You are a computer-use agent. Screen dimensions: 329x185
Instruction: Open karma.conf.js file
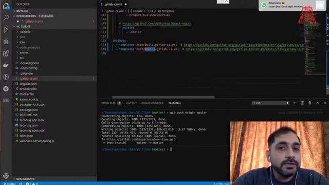click(29, 99)
